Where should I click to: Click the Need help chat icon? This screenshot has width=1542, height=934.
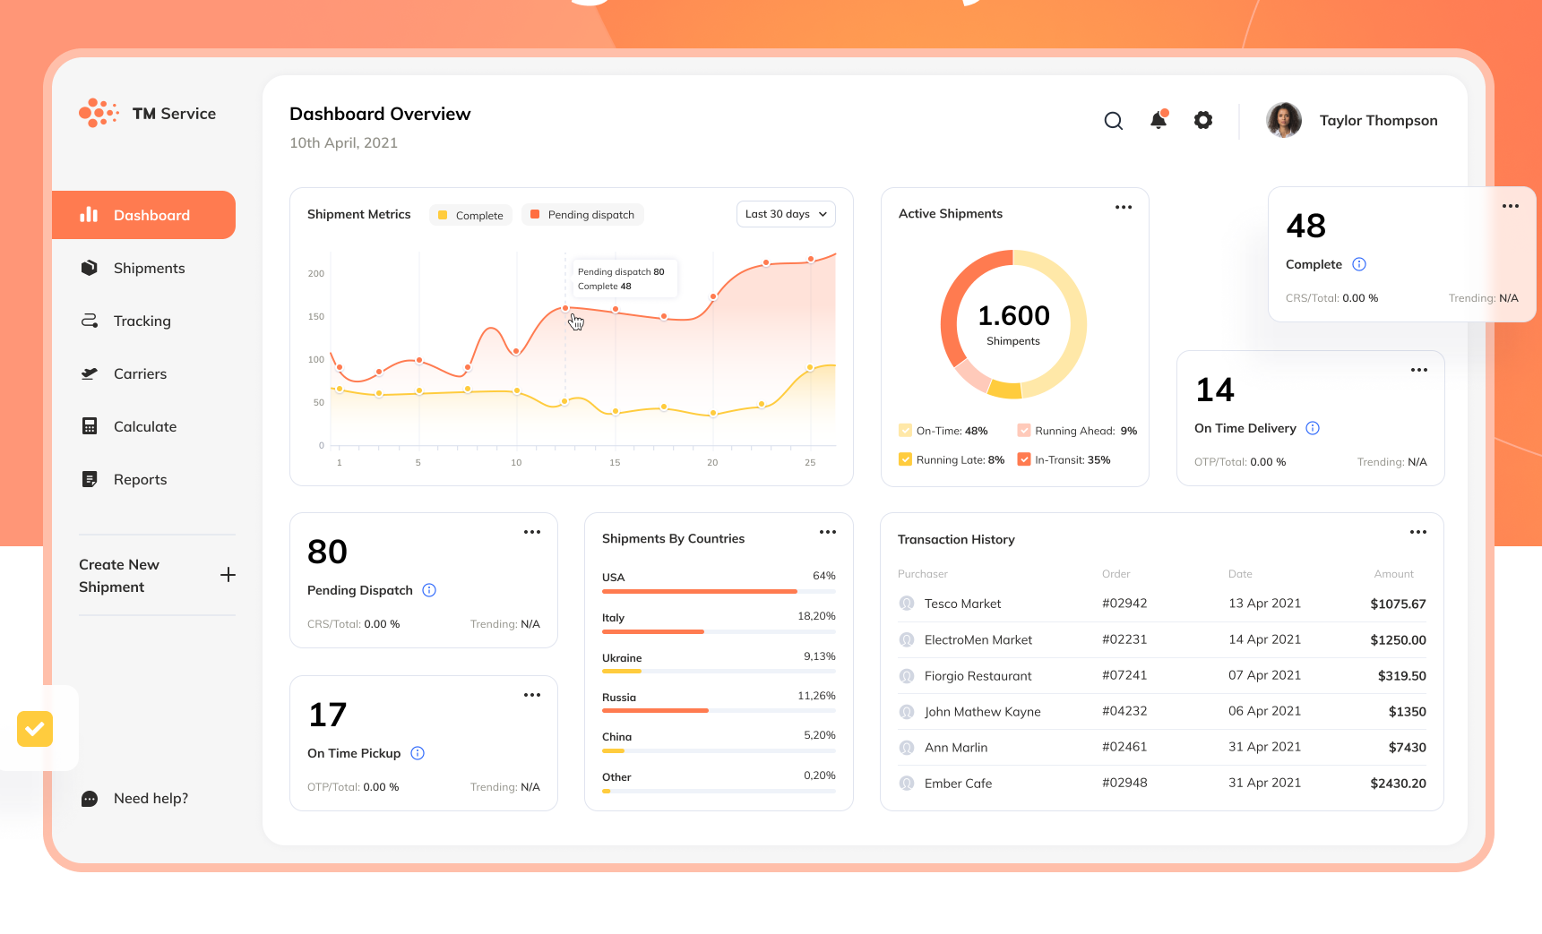[x=90, y=799]
